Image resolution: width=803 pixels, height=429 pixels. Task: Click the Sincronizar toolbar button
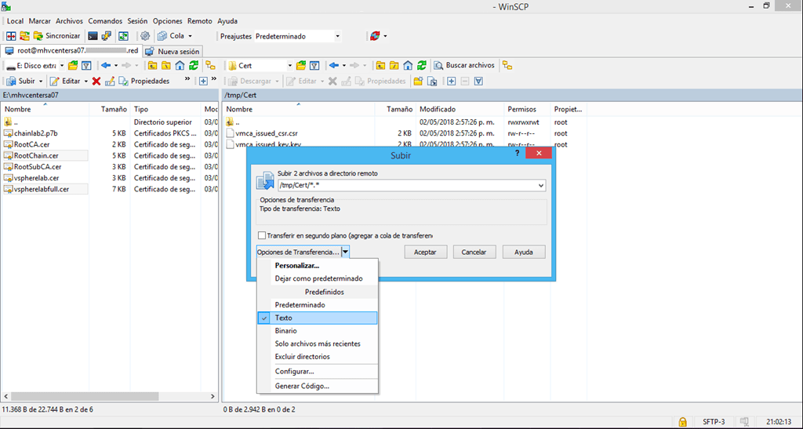pos(56,36)
